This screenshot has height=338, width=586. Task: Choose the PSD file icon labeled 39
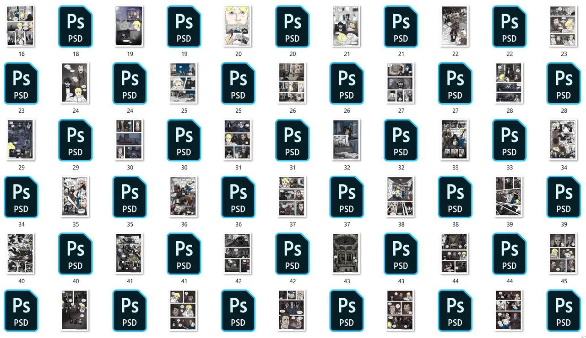coord(564,197)
